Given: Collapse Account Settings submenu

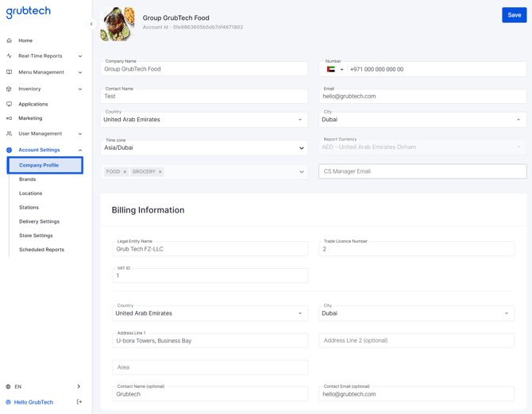Looking at the screenshot, I should click(80, 150).
